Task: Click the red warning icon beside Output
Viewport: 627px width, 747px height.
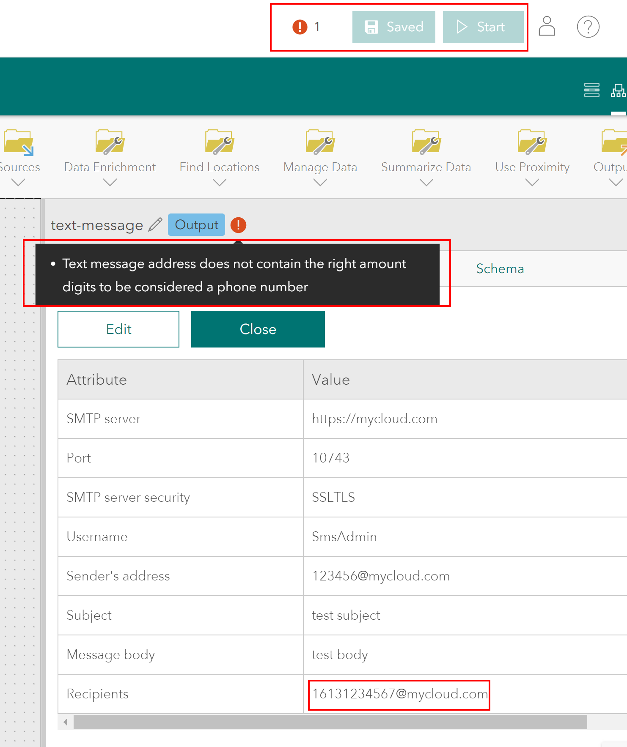Action: pos(238,225)
